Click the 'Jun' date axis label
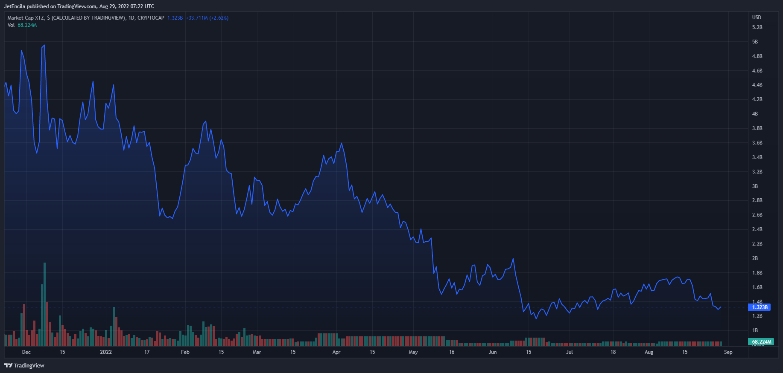Screen dimensions: 783x373 coord(493,352)
